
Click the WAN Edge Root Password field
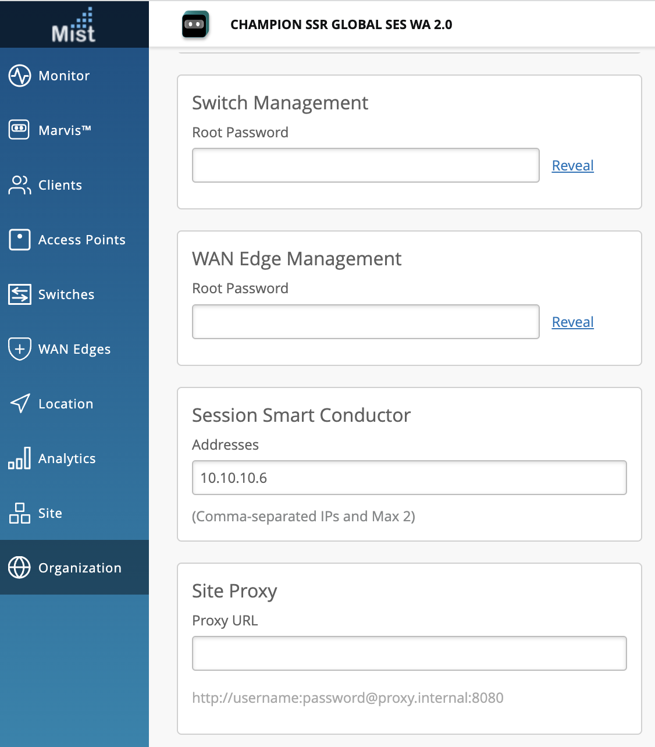click(x=365, y=322)
